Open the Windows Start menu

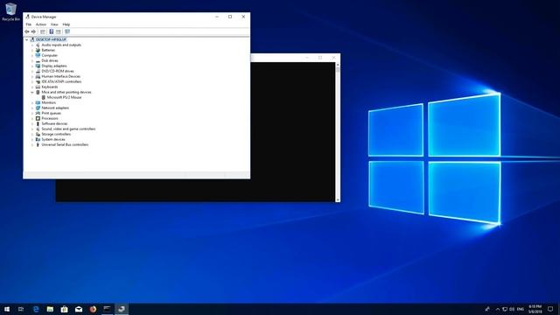click(x=7, y=309)
